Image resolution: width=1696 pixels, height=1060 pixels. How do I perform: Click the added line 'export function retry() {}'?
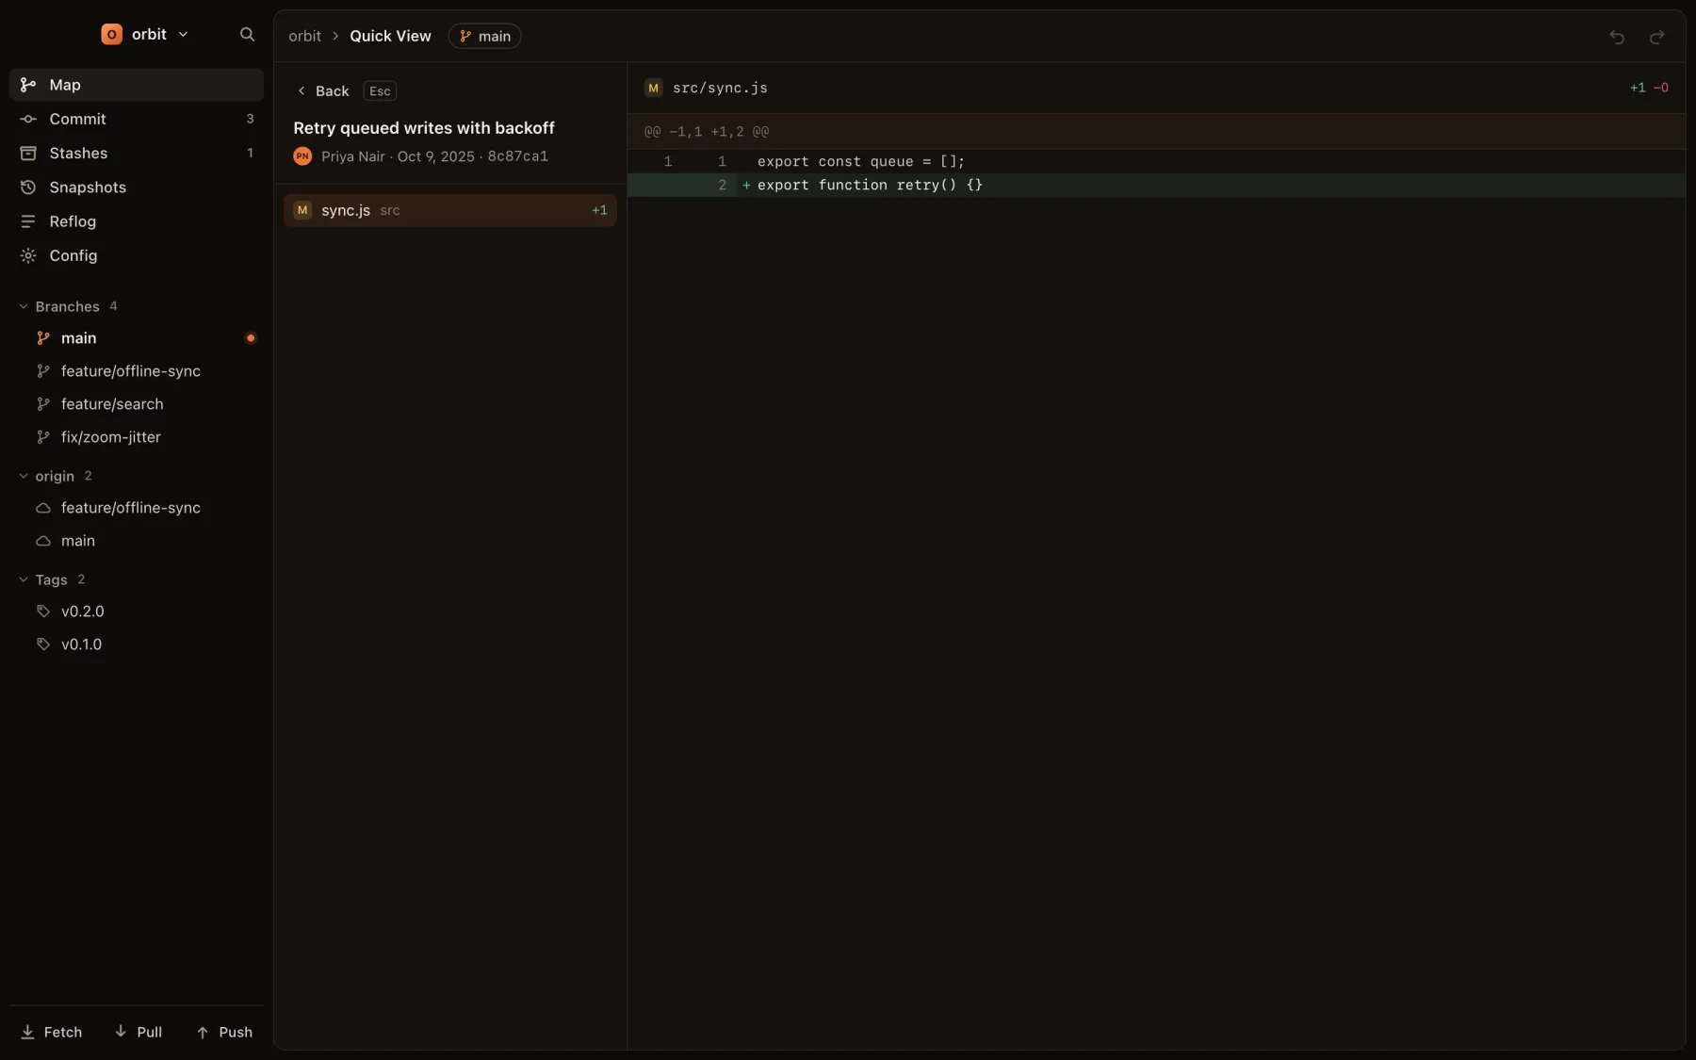[x=1156, y=185]
